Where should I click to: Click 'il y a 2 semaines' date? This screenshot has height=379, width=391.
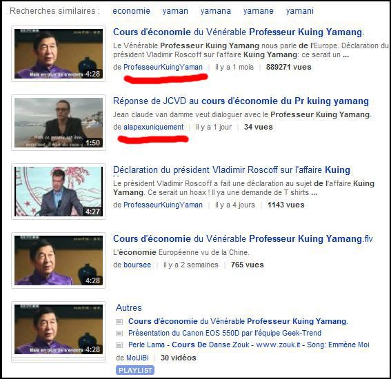(x=191, y=265)
